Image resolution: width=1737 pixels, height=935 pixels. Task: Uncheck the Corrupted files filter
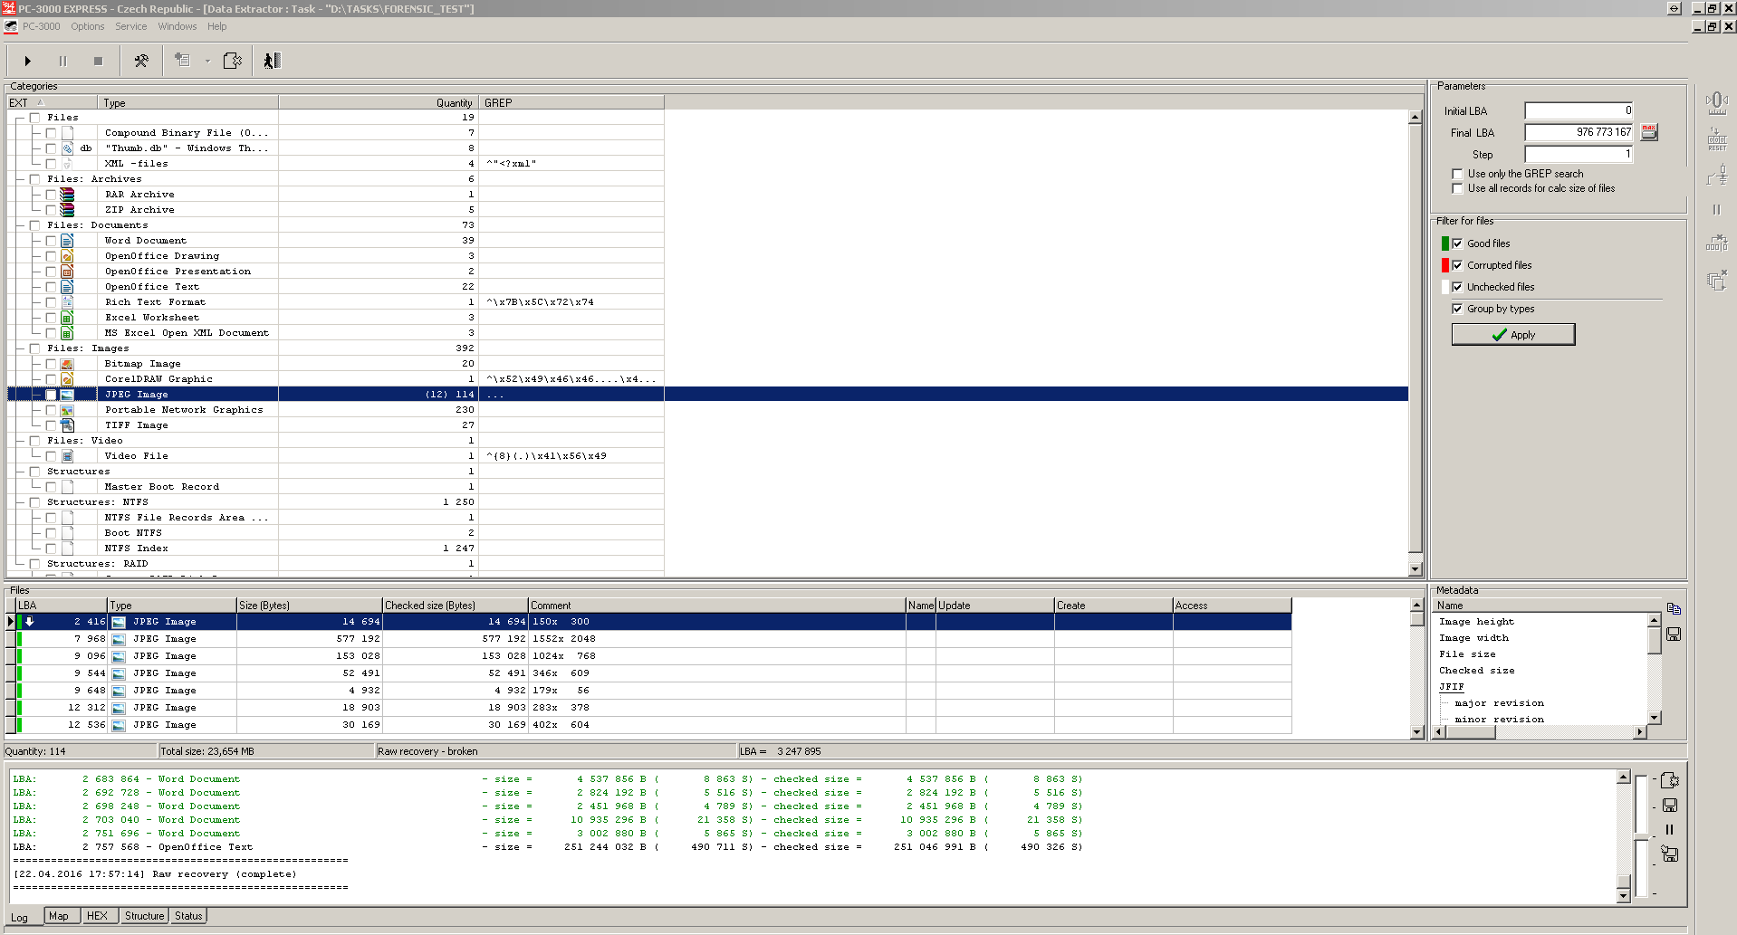pyautogui.click(x=1457, y=265)
